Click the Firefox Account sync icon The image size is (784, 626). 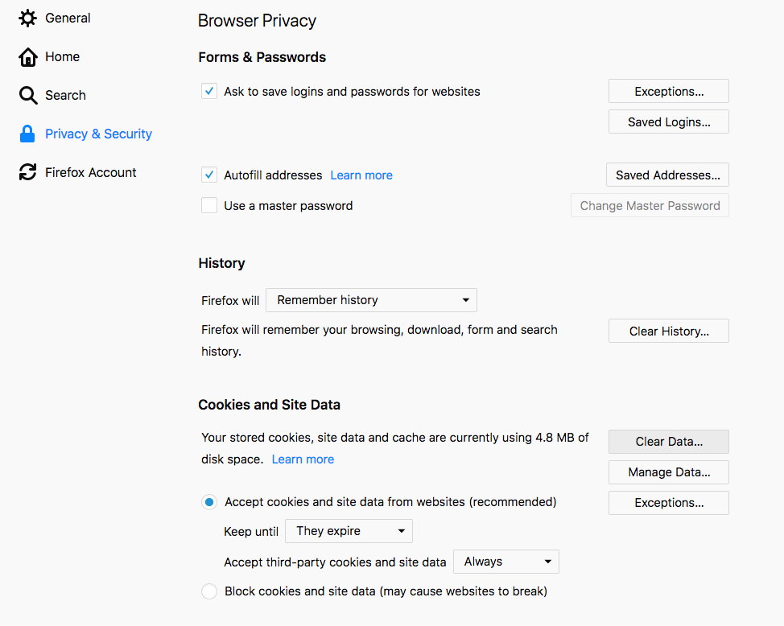[x=27, y=172]
